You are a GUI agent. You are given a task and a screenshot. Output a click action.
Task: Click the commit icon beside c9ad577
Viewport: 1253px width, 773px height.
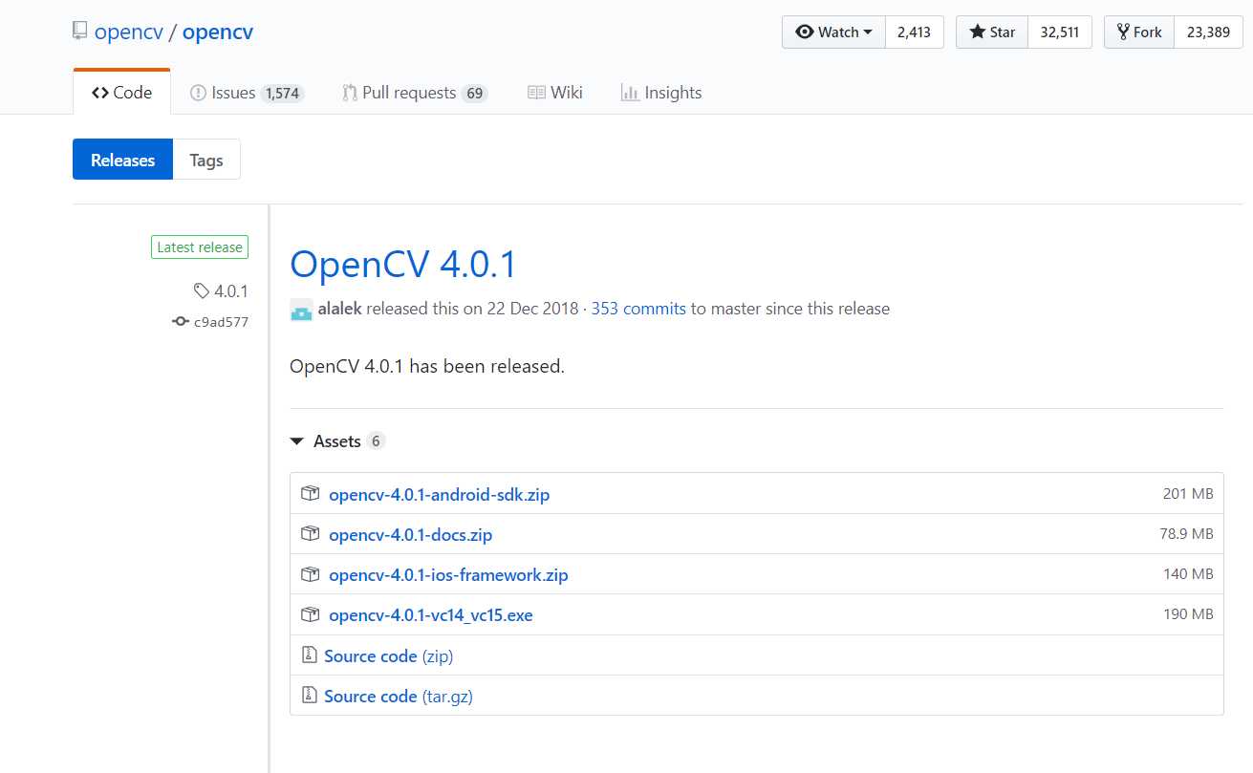tap(181, 322)
